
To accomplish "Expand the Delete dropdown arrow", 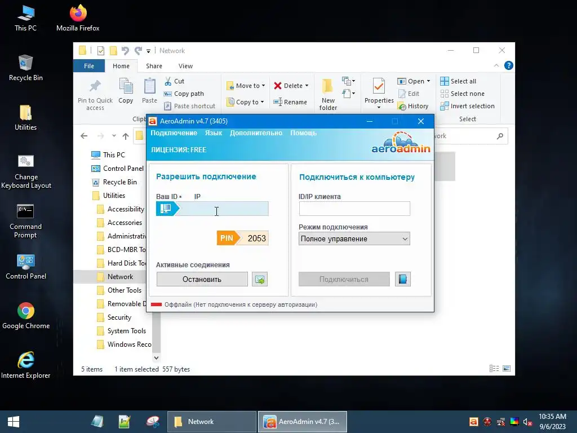I will (307, 86).
